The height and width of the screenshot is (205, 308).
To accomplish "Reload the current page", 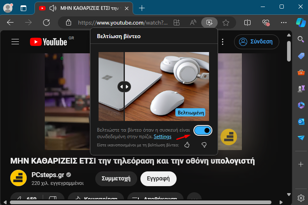I will coord(46,23).
